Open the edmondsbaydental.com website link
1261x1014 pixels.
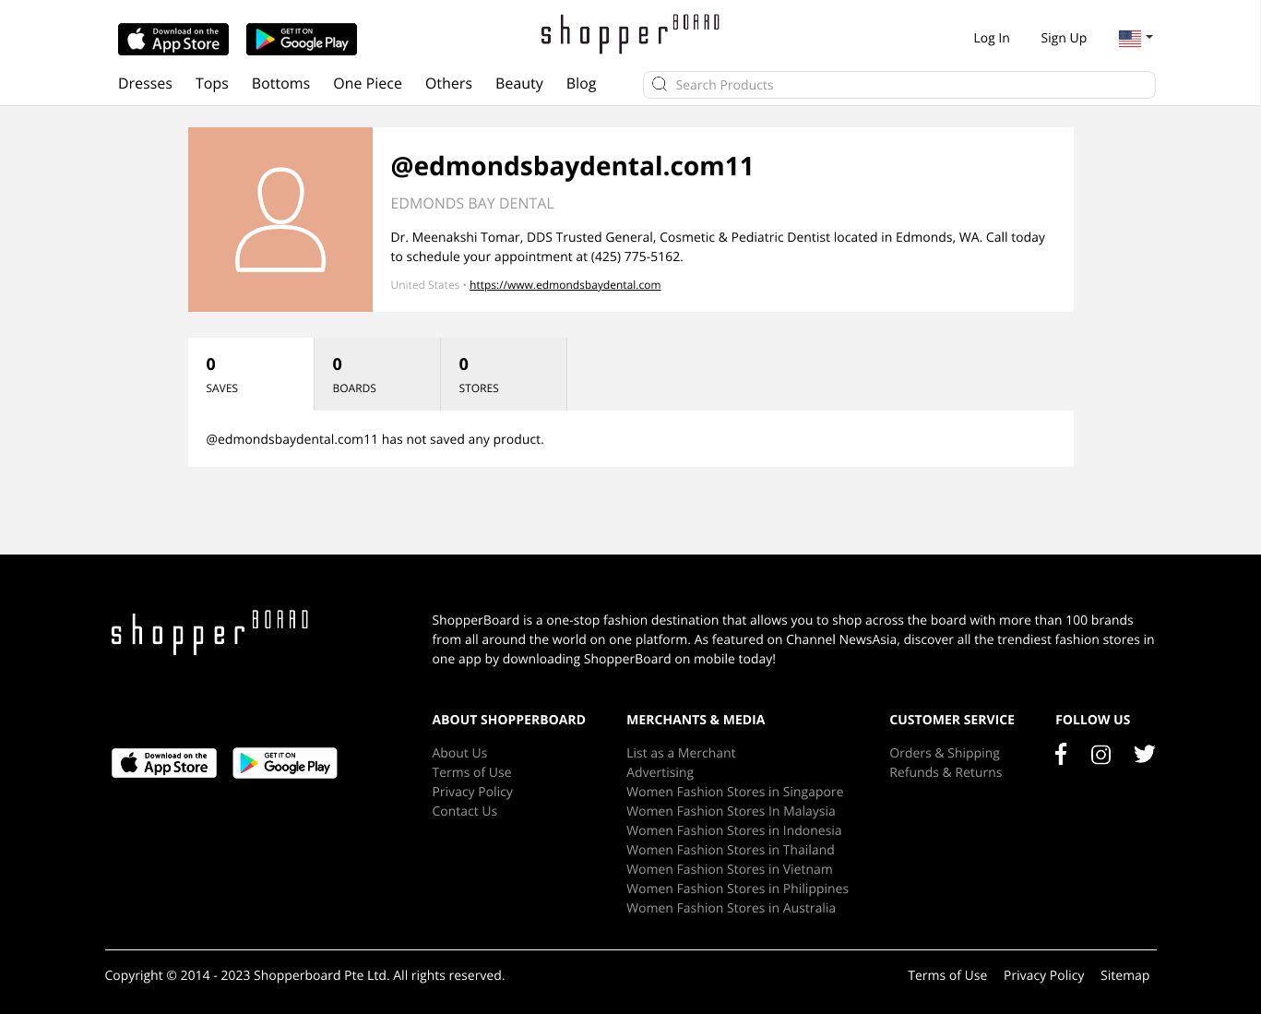pyautogui.click(x=565, y=285)
